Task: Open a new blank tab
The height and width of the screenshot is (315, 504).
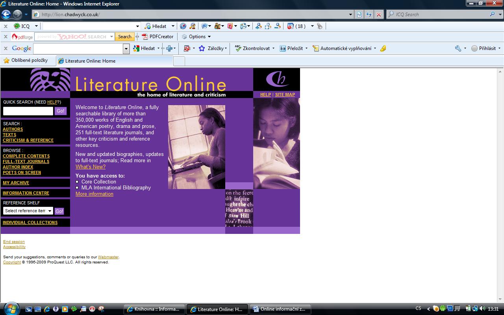Action: click(x=179, y=61)
